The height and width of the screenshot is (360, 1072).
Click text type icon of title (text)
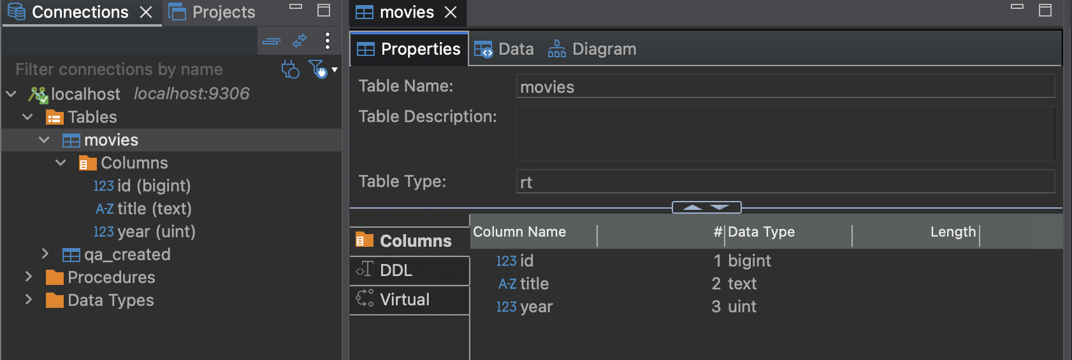pos(105,209)
